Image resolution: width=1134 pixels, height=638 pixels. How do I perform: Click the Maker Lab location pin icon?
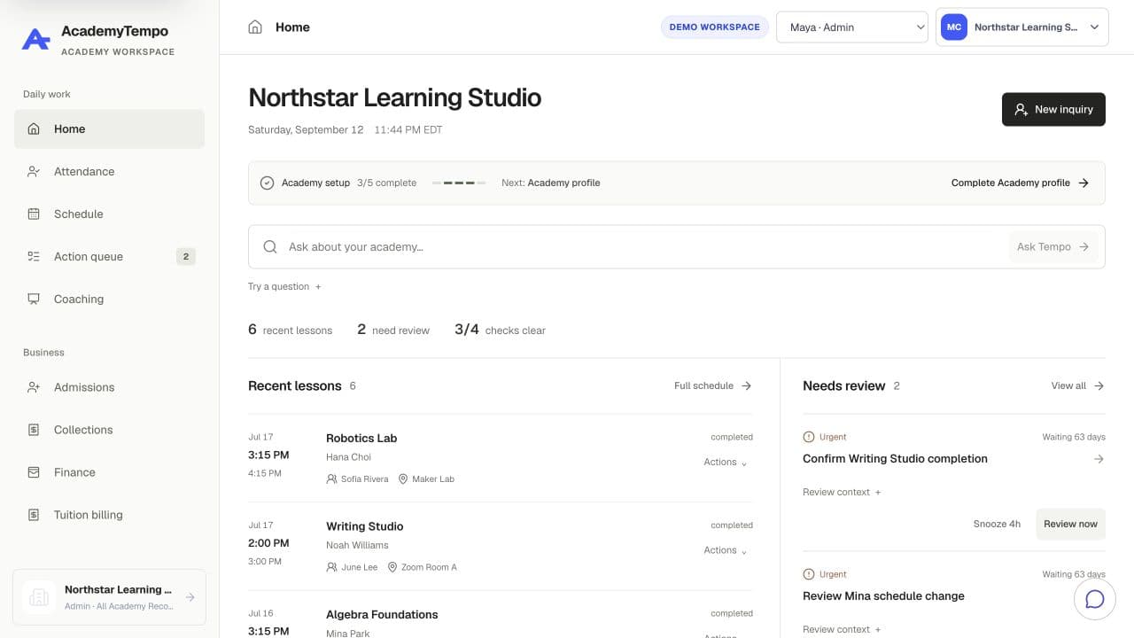[x=403, y=478]
